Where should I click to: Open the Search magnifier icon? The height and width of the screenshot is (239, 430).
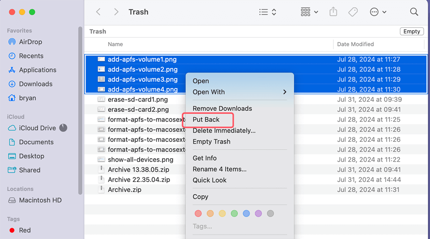pyautogui.click(x=414, y=12)
